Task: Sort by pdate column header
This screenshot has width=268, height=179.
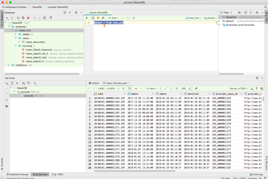Action: click(141, 94)
